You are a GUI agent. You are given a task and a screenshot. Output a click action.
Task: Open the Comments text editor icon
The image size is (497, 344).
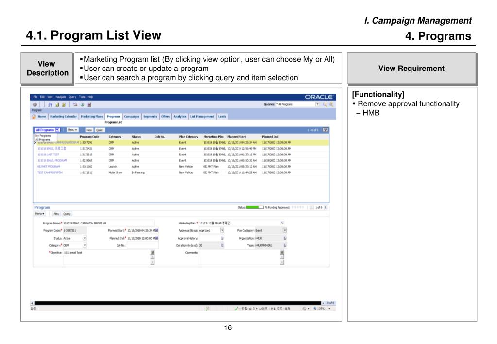point(282,252)
